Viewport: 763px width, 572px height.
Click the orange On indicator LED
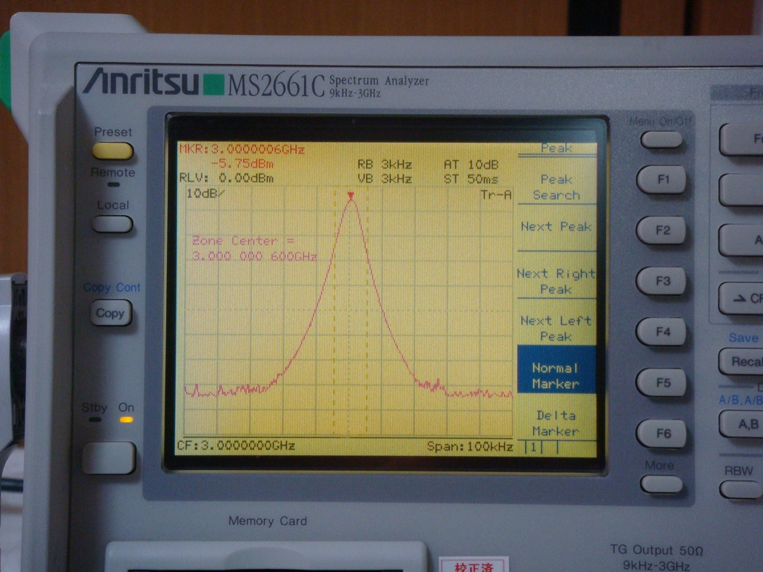pyautogui.click(x=126, y=419)
